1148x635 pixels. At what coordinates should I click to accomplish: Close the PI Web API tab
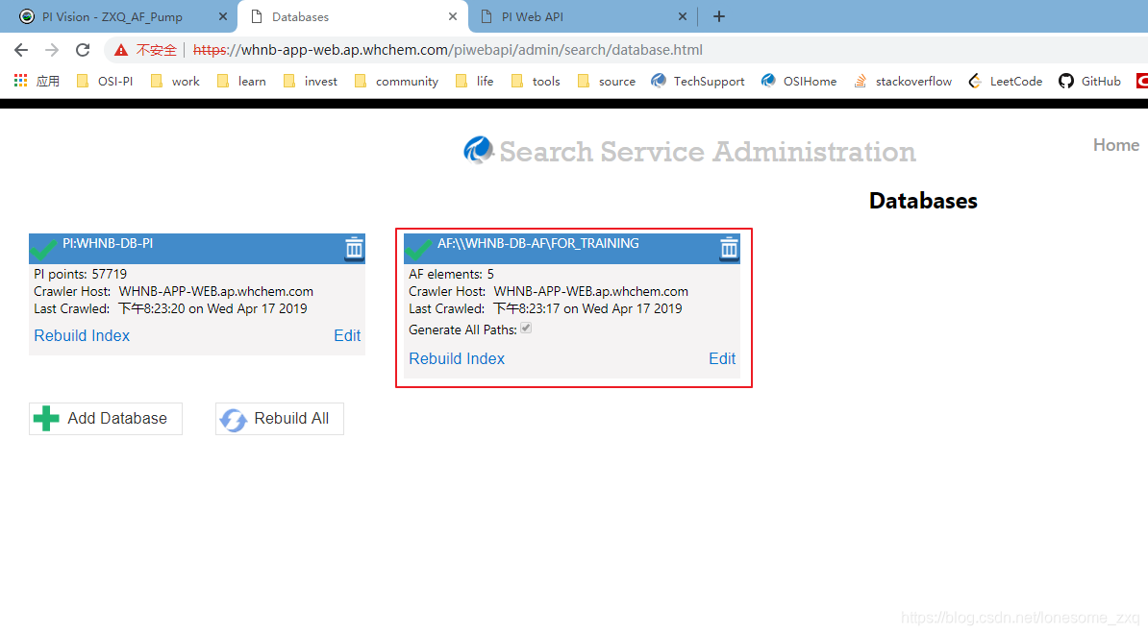(683, 16)
